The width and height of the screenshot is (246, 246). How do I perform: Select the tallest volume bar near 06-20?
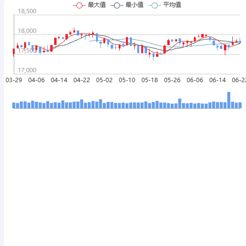coord(229,100)
